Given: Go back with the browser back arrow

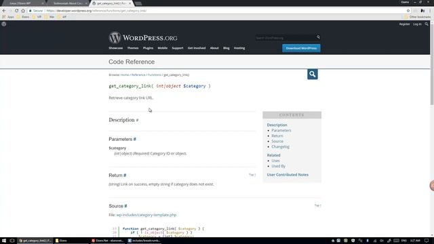Looking at the screenshot, I should (4, 11).
